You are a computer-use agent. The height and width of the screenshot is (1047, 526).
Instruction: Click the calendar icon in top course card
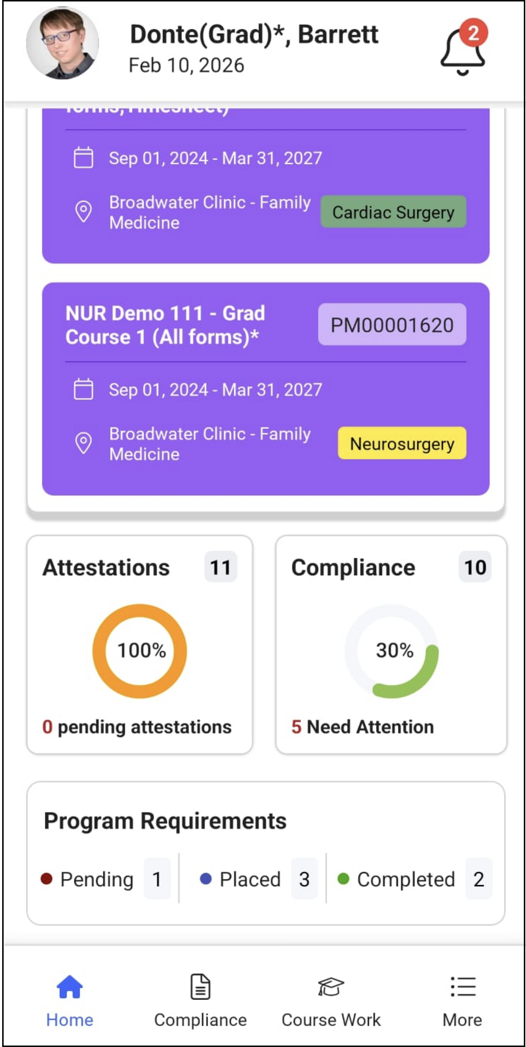(x=83, y=158)
